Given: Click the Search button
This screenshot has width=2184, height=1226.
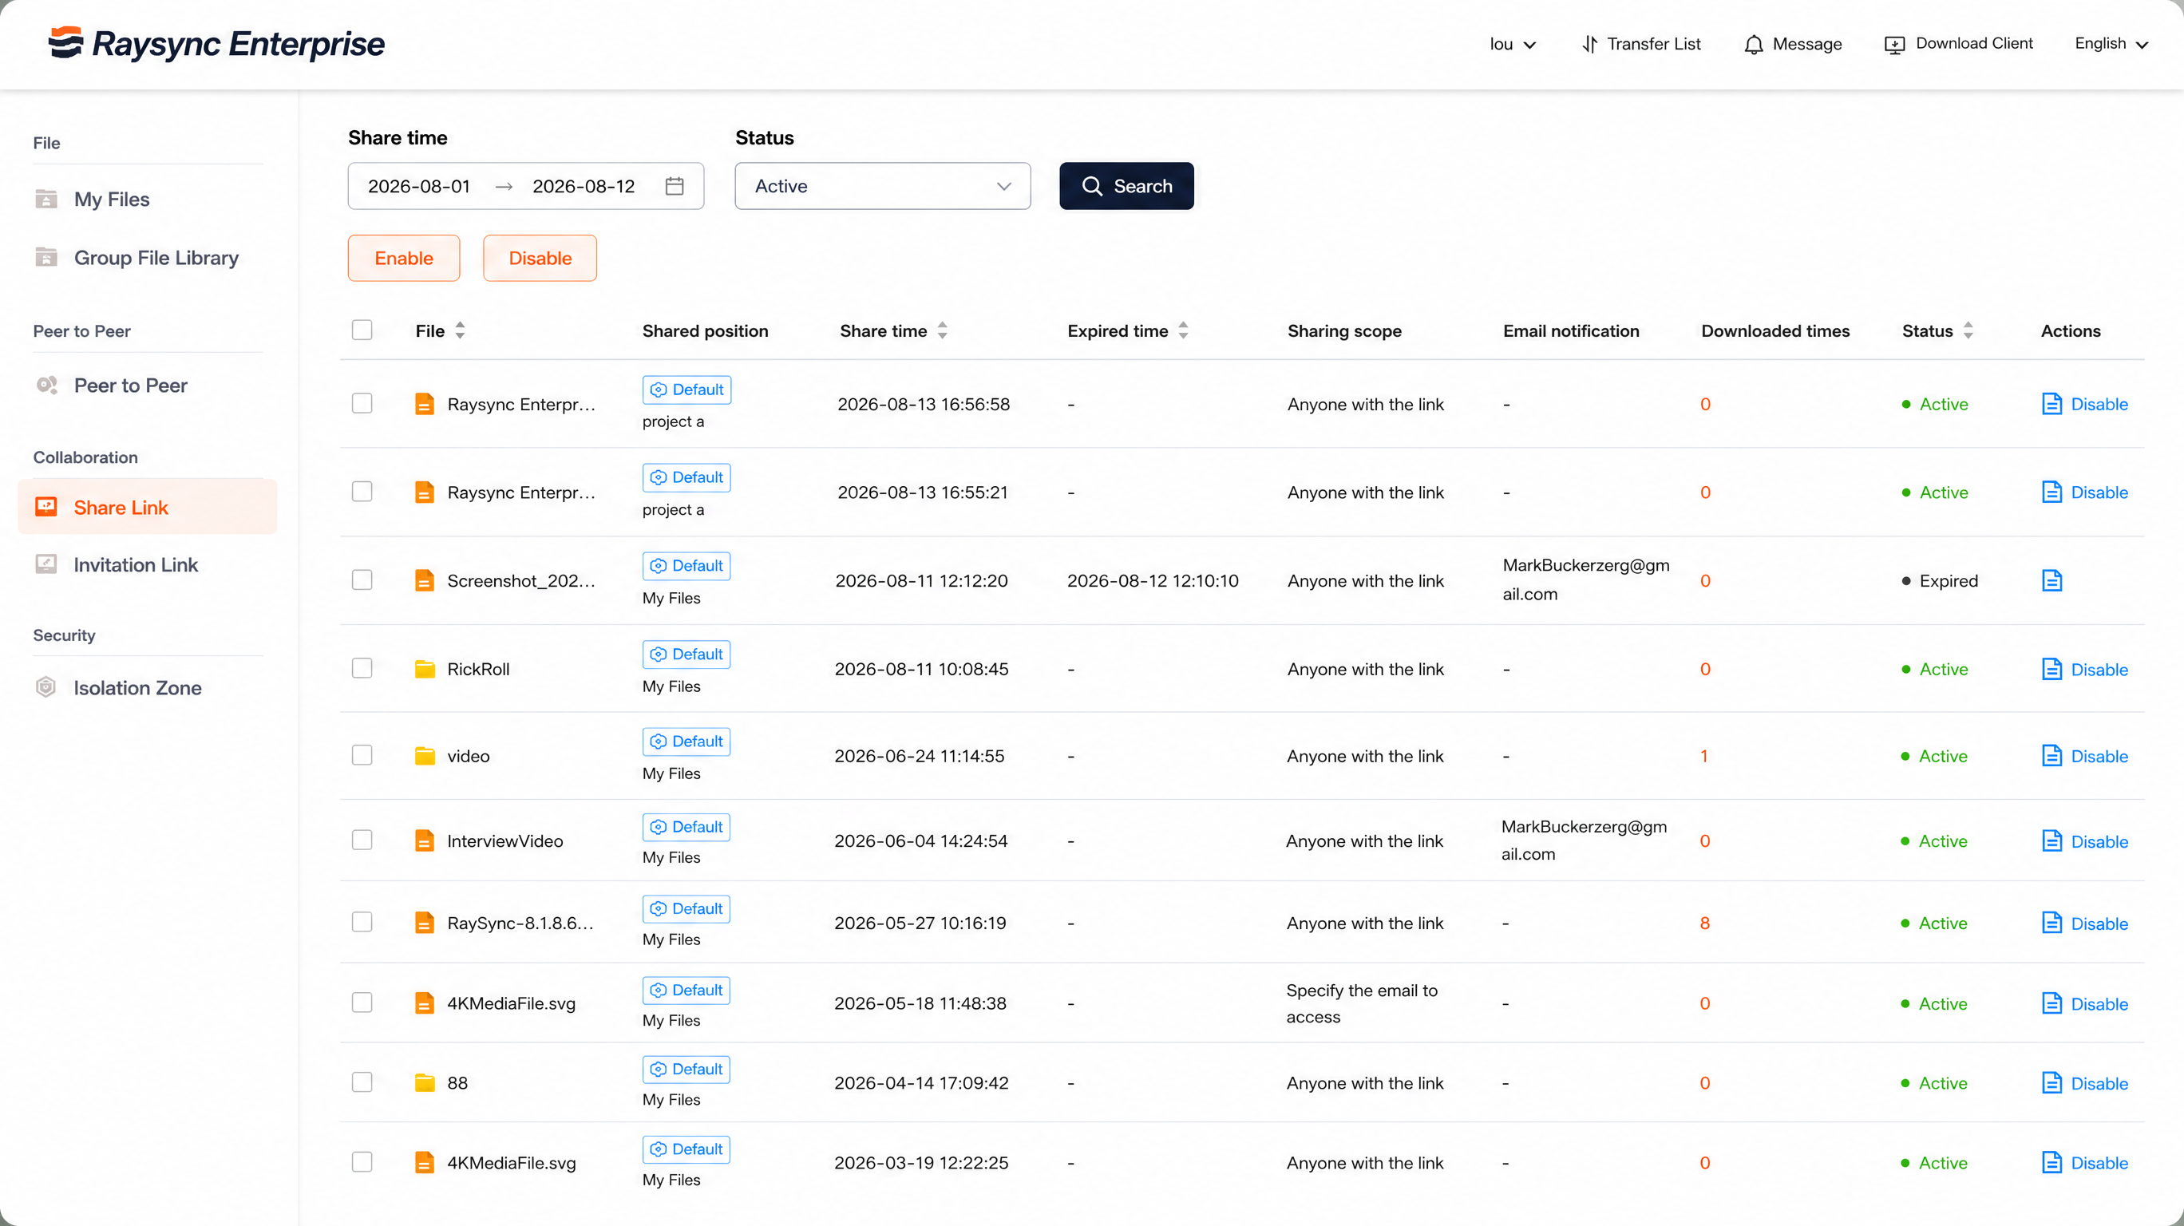Looking at the screenshot, I should pyautogui.click(x=1127, y=186).
